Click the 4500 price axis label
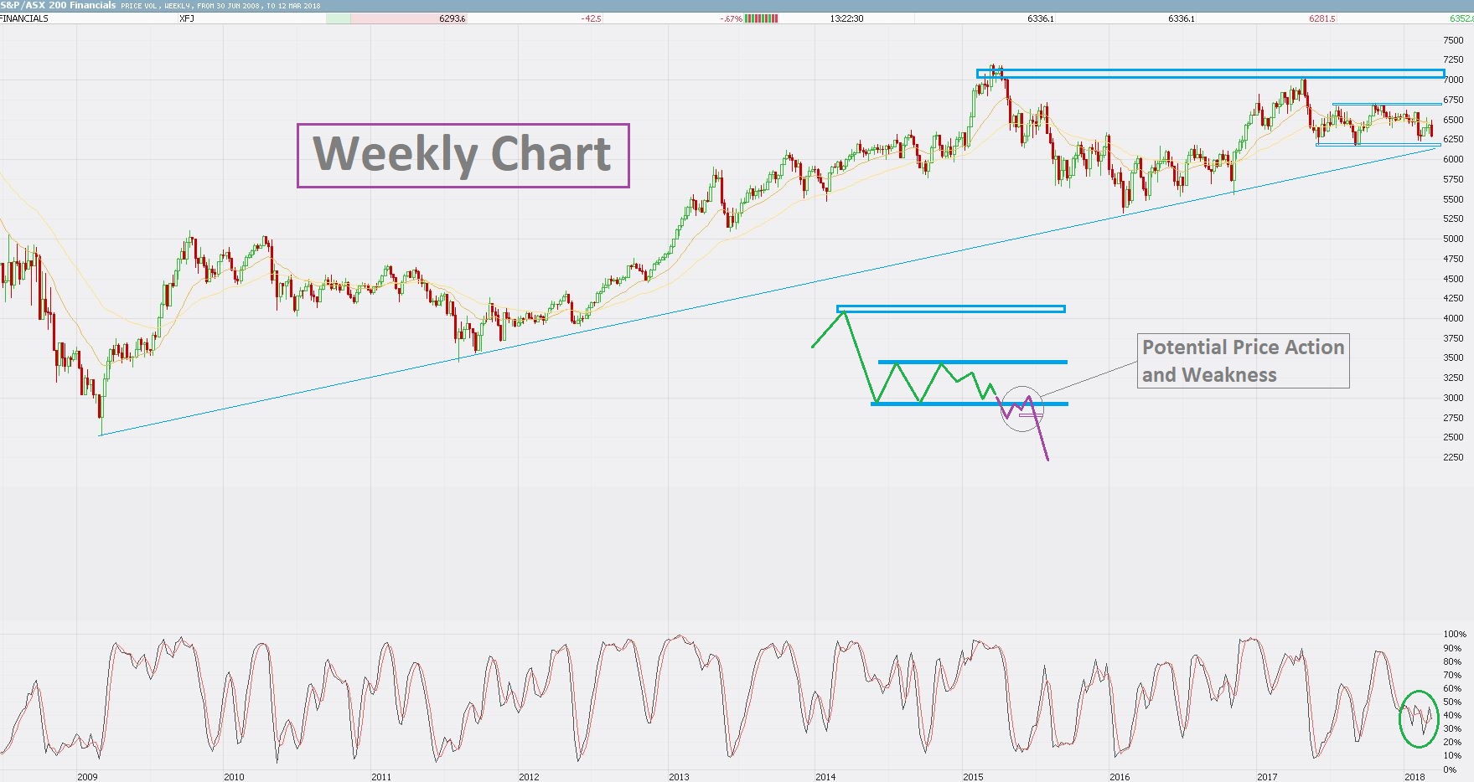Image resolution: width=1474 pixels, height=782 pixels. [x=1453, y=279]
